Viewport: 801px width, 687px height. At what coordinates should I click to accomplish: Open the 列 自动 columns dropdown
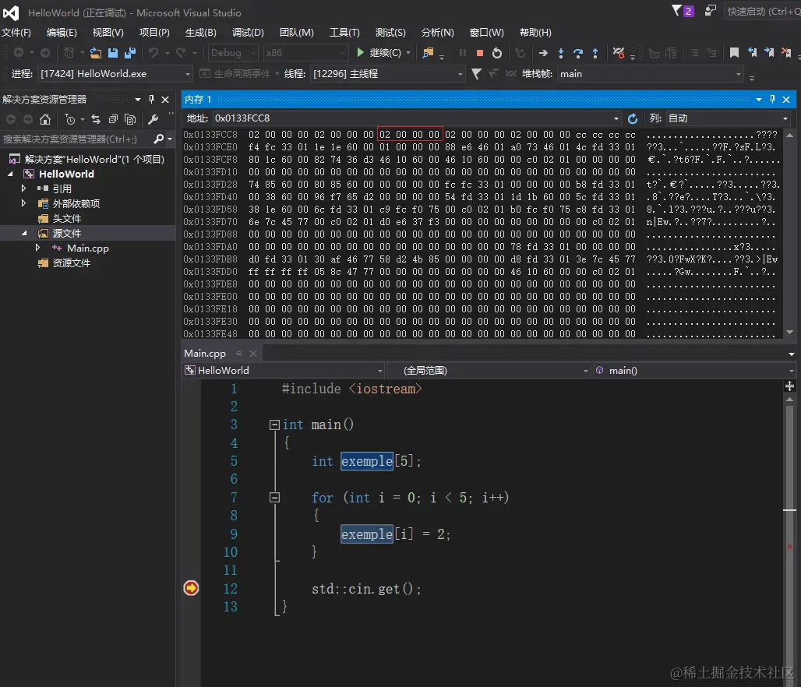(x=785, y=118)
